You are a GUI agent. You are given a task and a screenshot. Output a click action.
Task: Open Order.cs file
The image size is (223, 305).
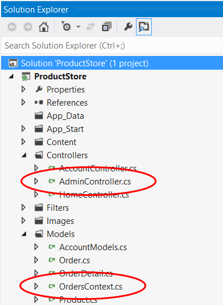75,260
